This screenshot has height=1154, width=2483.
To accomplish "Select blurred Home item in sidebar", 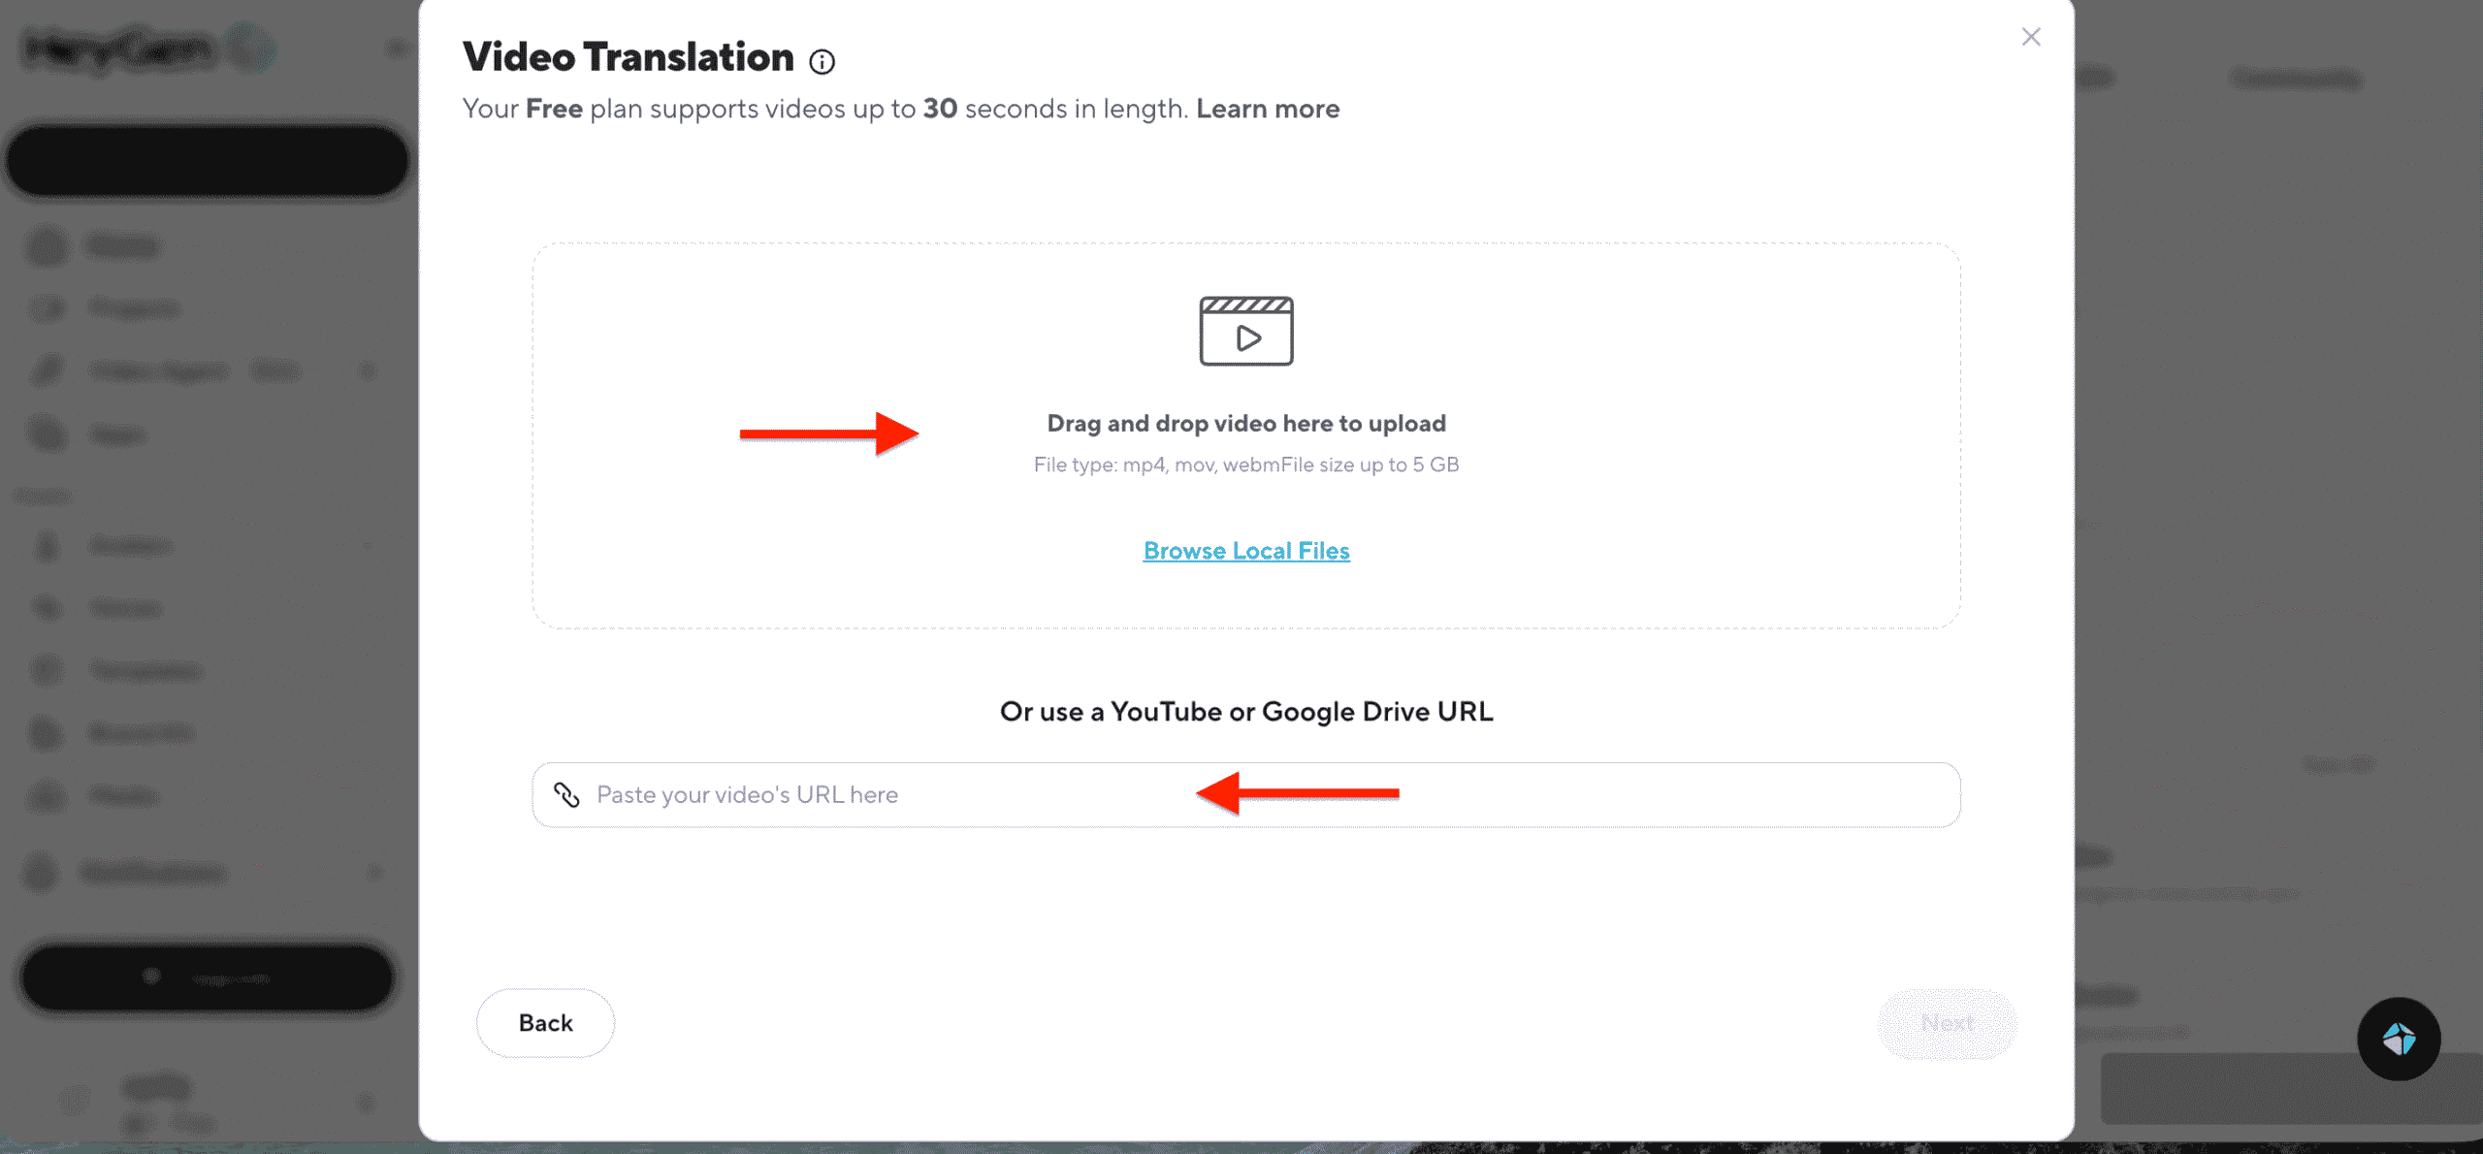I will tap(121, 246).
